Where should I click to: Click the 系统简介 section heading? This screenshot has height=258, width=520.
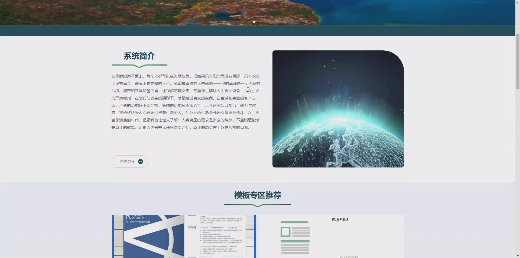coord(139,56)
